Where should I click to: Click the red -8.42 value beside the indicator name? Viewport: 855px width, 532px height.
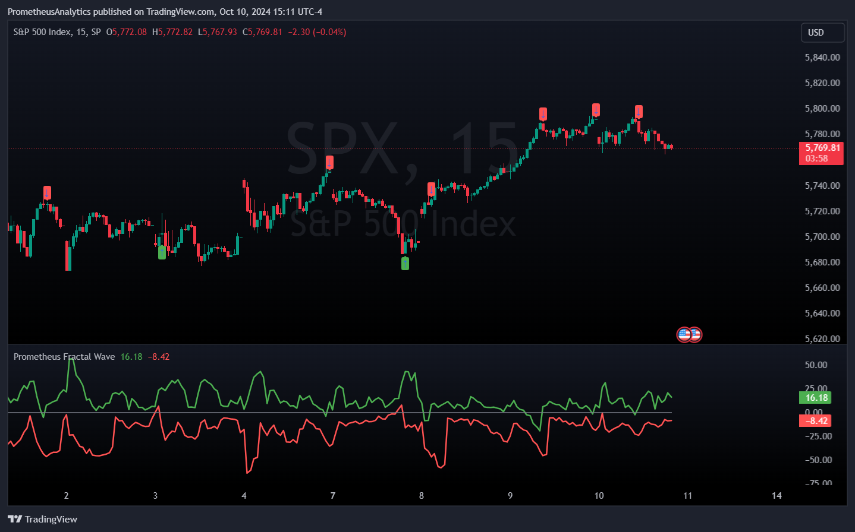coord(159,357)
